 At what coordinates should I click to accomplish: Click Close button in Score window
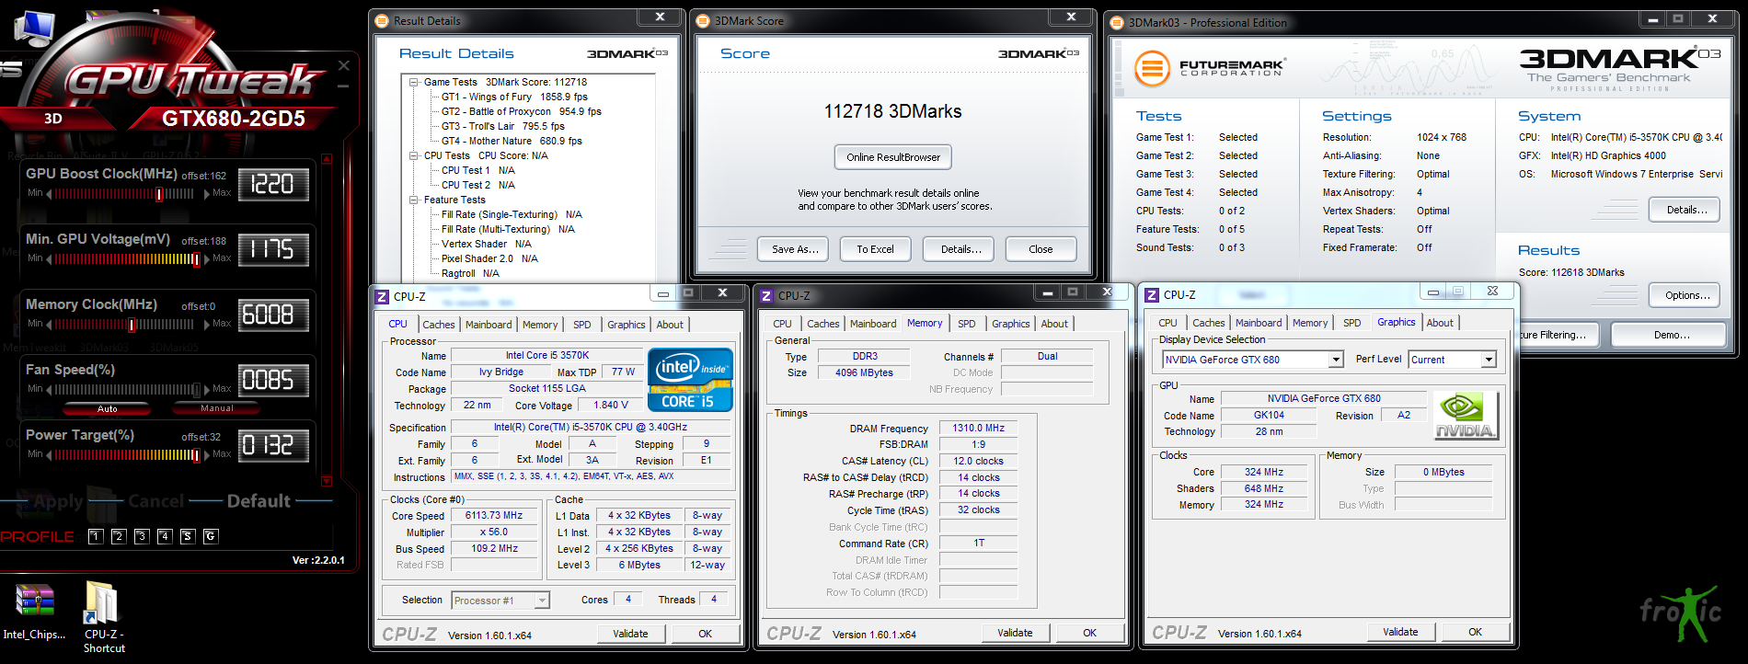(x=1041, y=249)
